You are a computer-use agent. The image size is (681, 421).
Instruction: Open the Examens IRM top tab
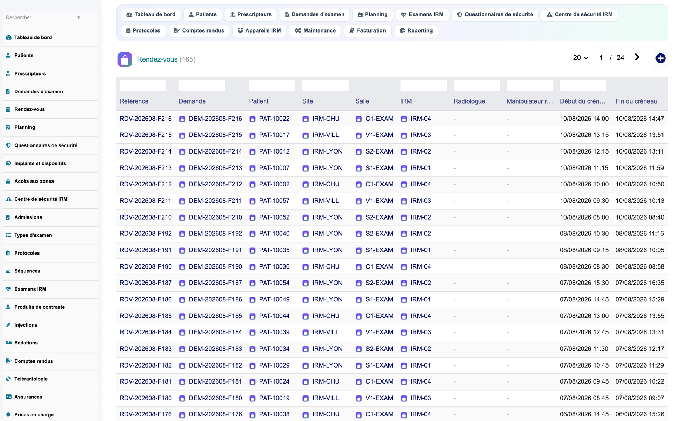(422, 15)
